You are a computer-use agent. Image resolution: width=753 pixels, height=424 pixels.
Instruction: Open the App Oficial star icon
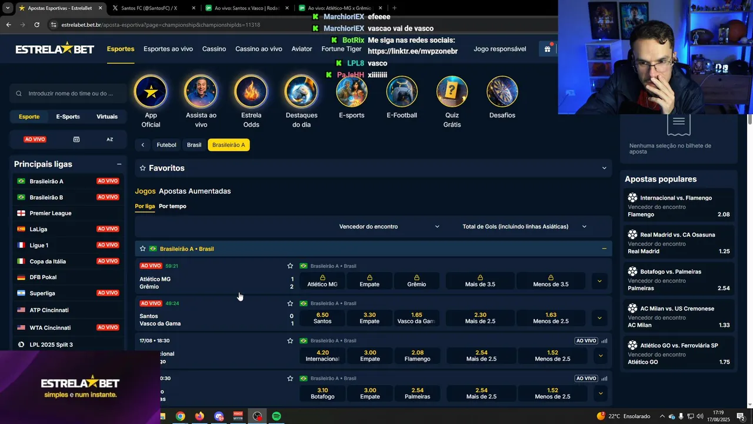coord(151,91)
